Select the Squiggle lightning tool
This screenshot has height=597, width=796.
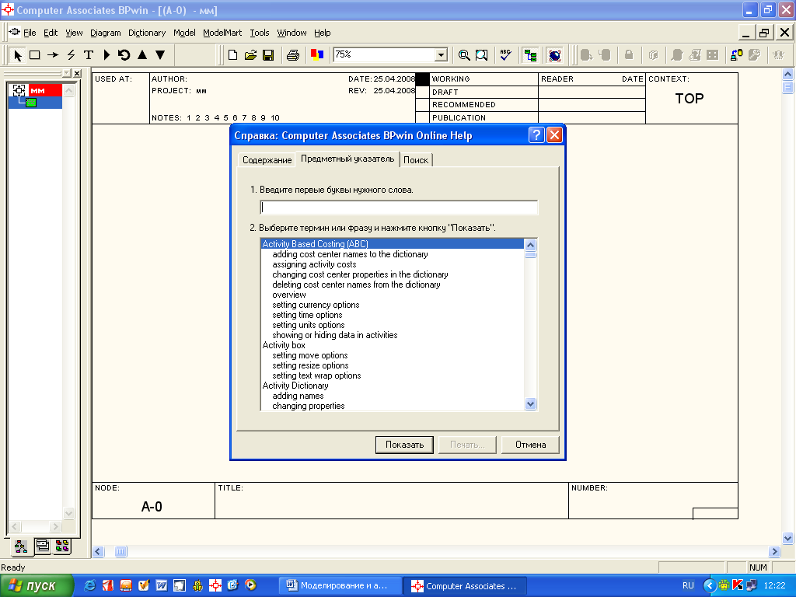point(71,55)
